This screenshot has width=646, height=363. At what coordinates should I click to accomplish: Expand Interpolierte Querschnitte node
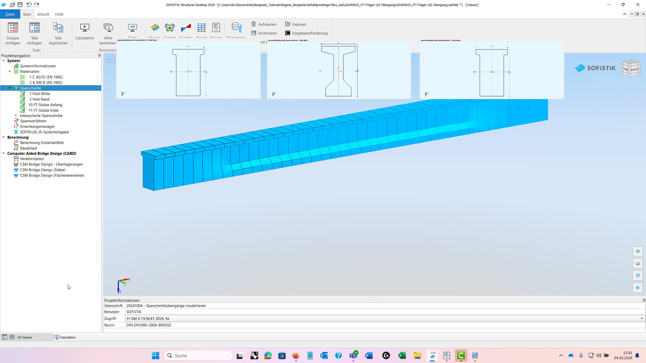pyautogui.click(x=16, y=116)
